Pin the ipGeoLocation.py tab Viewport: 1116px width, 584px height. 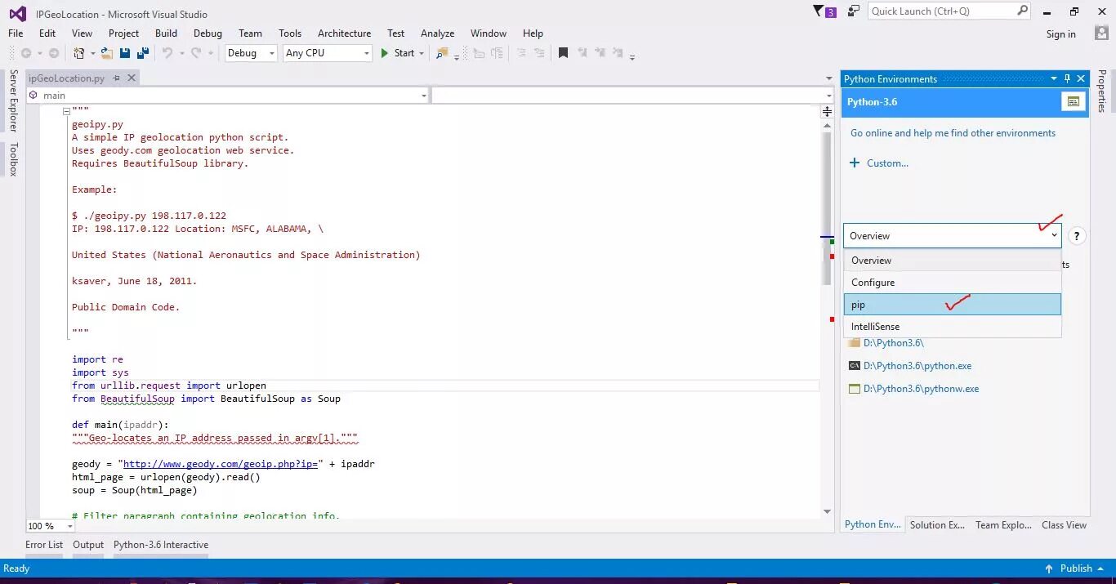click(x=116, y=78)
